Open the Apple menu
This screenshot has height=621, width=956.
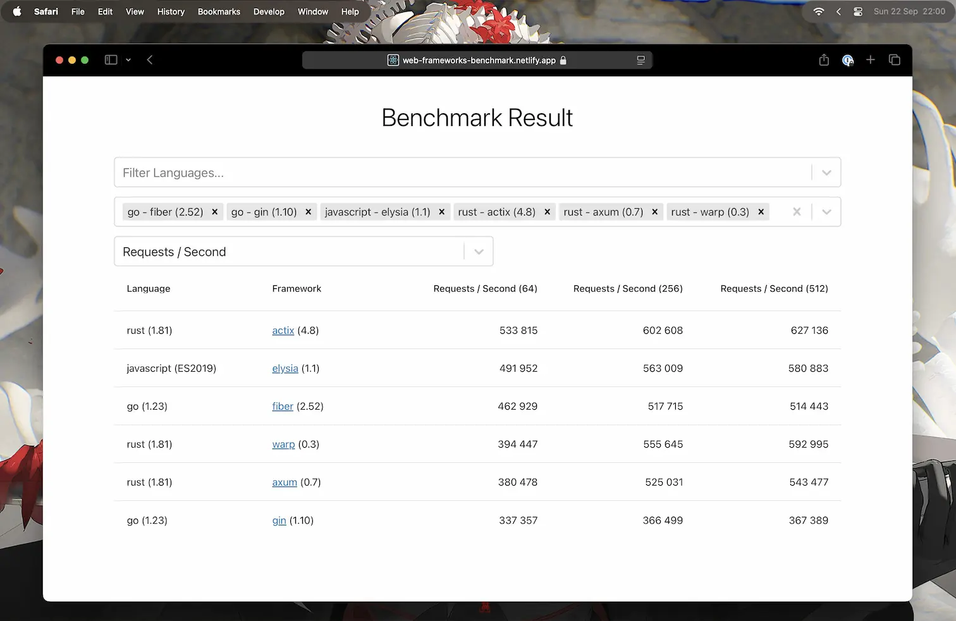tap(17, 11)
